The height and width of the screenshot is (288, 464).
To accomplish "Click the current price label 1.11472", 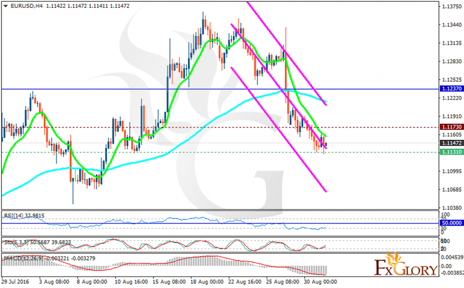I will (451, 143).
